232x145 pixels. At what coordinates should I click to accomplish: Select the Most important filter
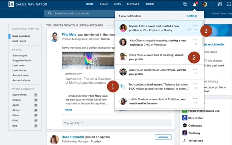pyautogui.click(x=21, y=36)
